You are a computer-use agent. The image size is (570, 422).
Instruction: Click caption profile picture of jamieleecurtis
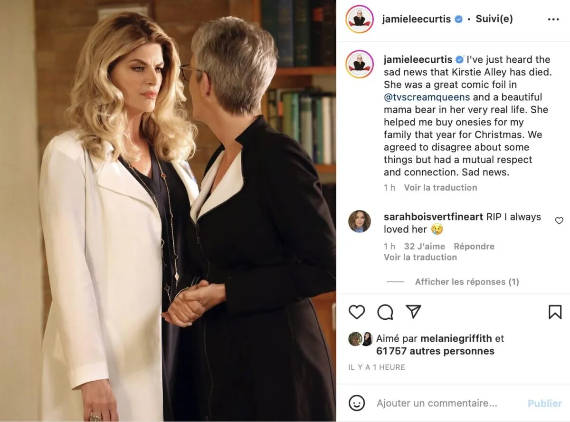(360, 64)
